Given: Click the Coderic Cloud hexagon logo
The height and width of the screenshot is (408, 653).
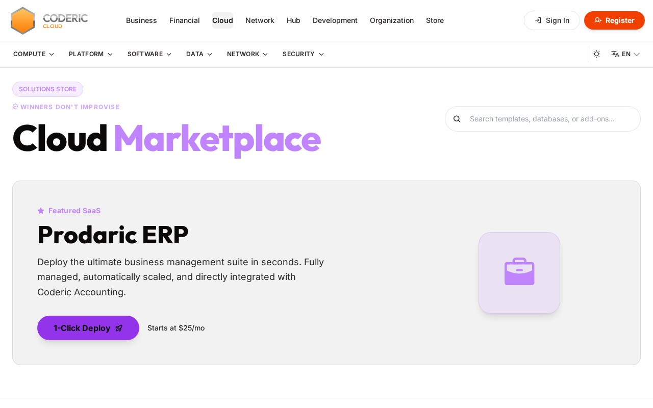Looking at the screenshot, I should pyautogui.click(x=23, y=20).
